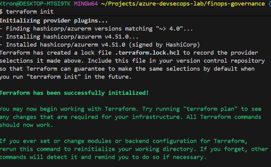Click the dollar sign prompt symbol
This screenshot has width=271, height=167.
click(2, 12)
